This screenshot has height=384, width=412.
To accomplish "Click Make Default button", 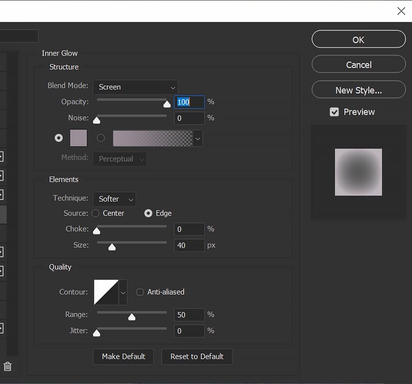I will point(123,356).
